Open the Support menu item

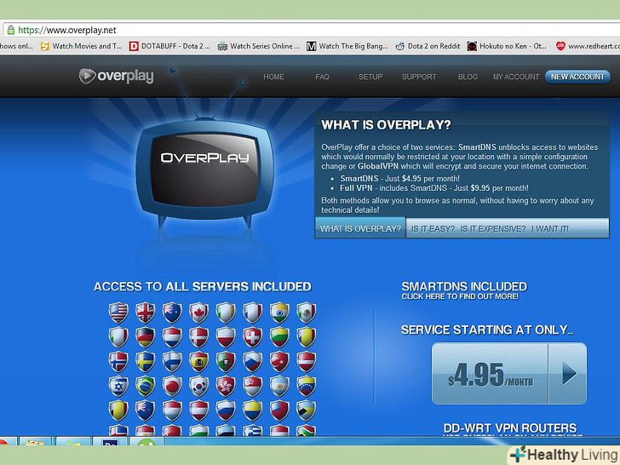[419, 77]
